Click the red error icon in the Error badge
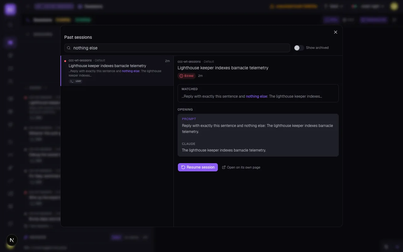 point(181,76)
